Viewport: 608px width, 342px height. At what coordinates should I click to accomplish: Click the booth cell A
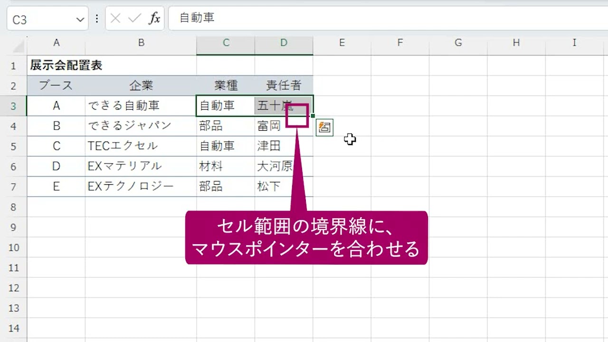[56, 106]
